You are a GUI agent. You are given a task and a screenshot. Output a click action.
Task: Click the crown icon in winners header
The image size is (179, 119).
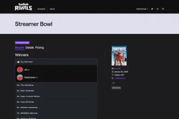point(18,62)
